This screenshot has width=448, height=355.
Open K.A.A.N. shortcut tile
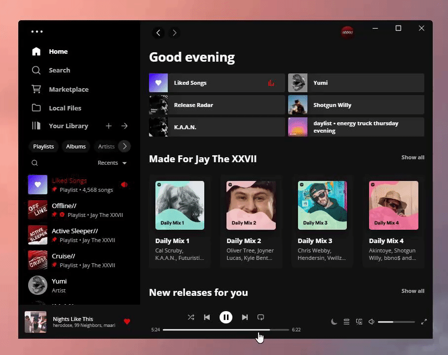pyautogui.click(x=217, y=127)
